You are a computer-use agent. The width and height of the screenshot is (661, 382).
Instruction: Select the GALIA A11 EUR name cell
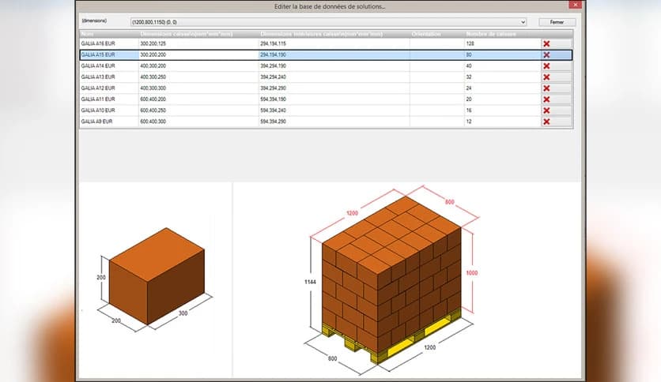coord(109,99)
